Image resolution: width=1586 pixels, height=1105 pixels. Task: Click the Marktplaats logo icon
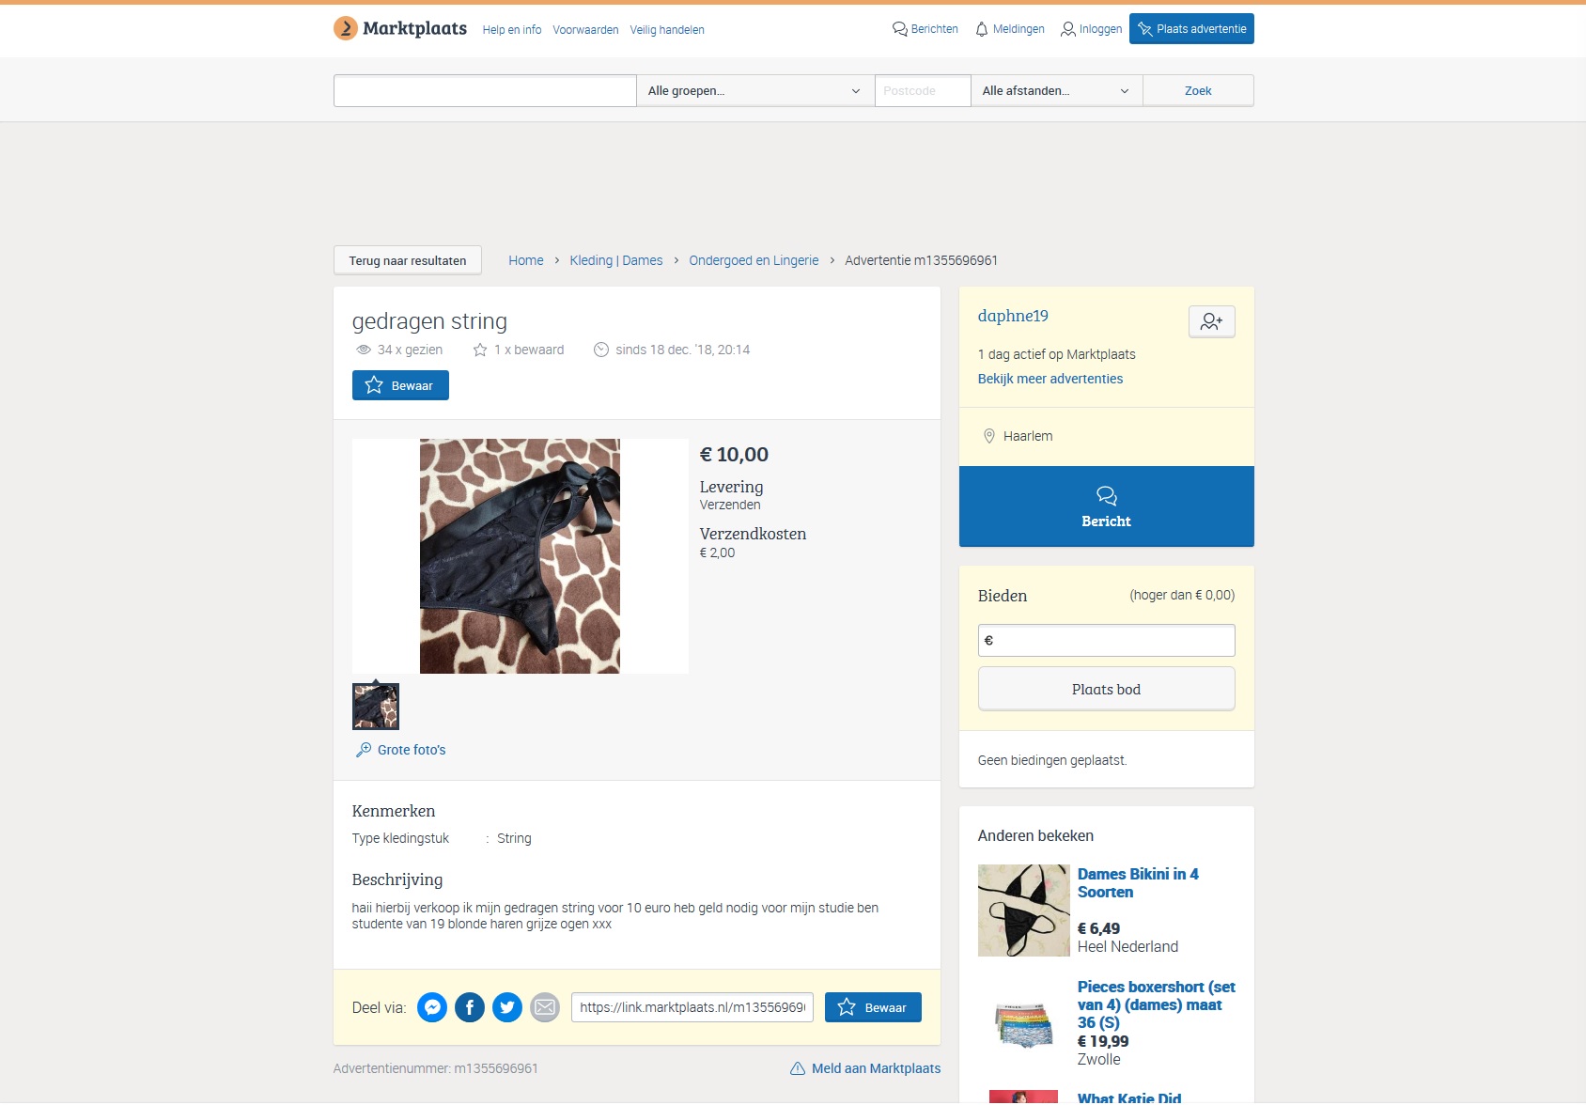[346, 28]
